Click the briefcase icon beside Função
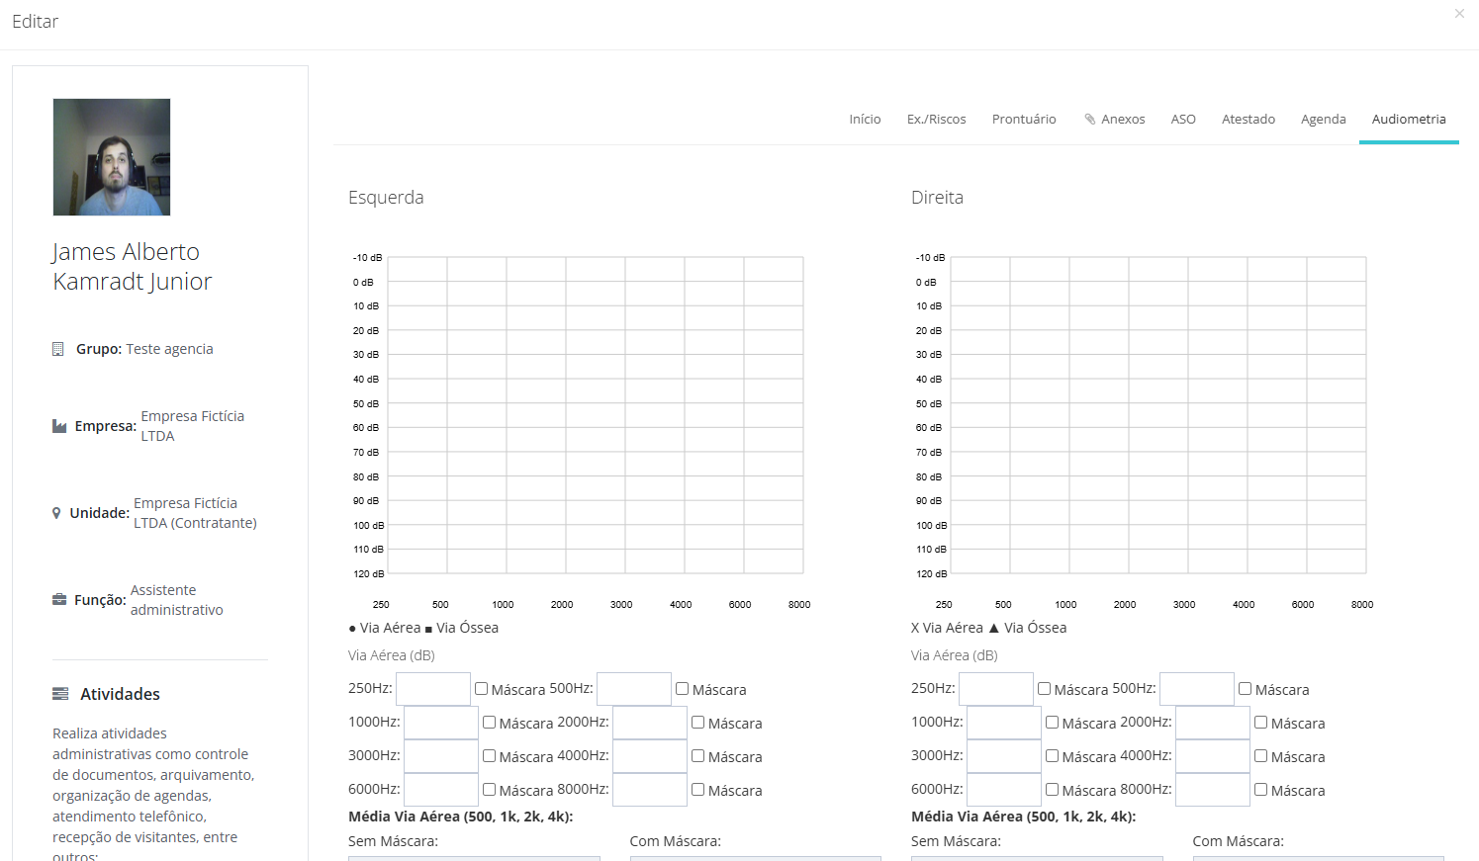 click(x=59, y=600)
